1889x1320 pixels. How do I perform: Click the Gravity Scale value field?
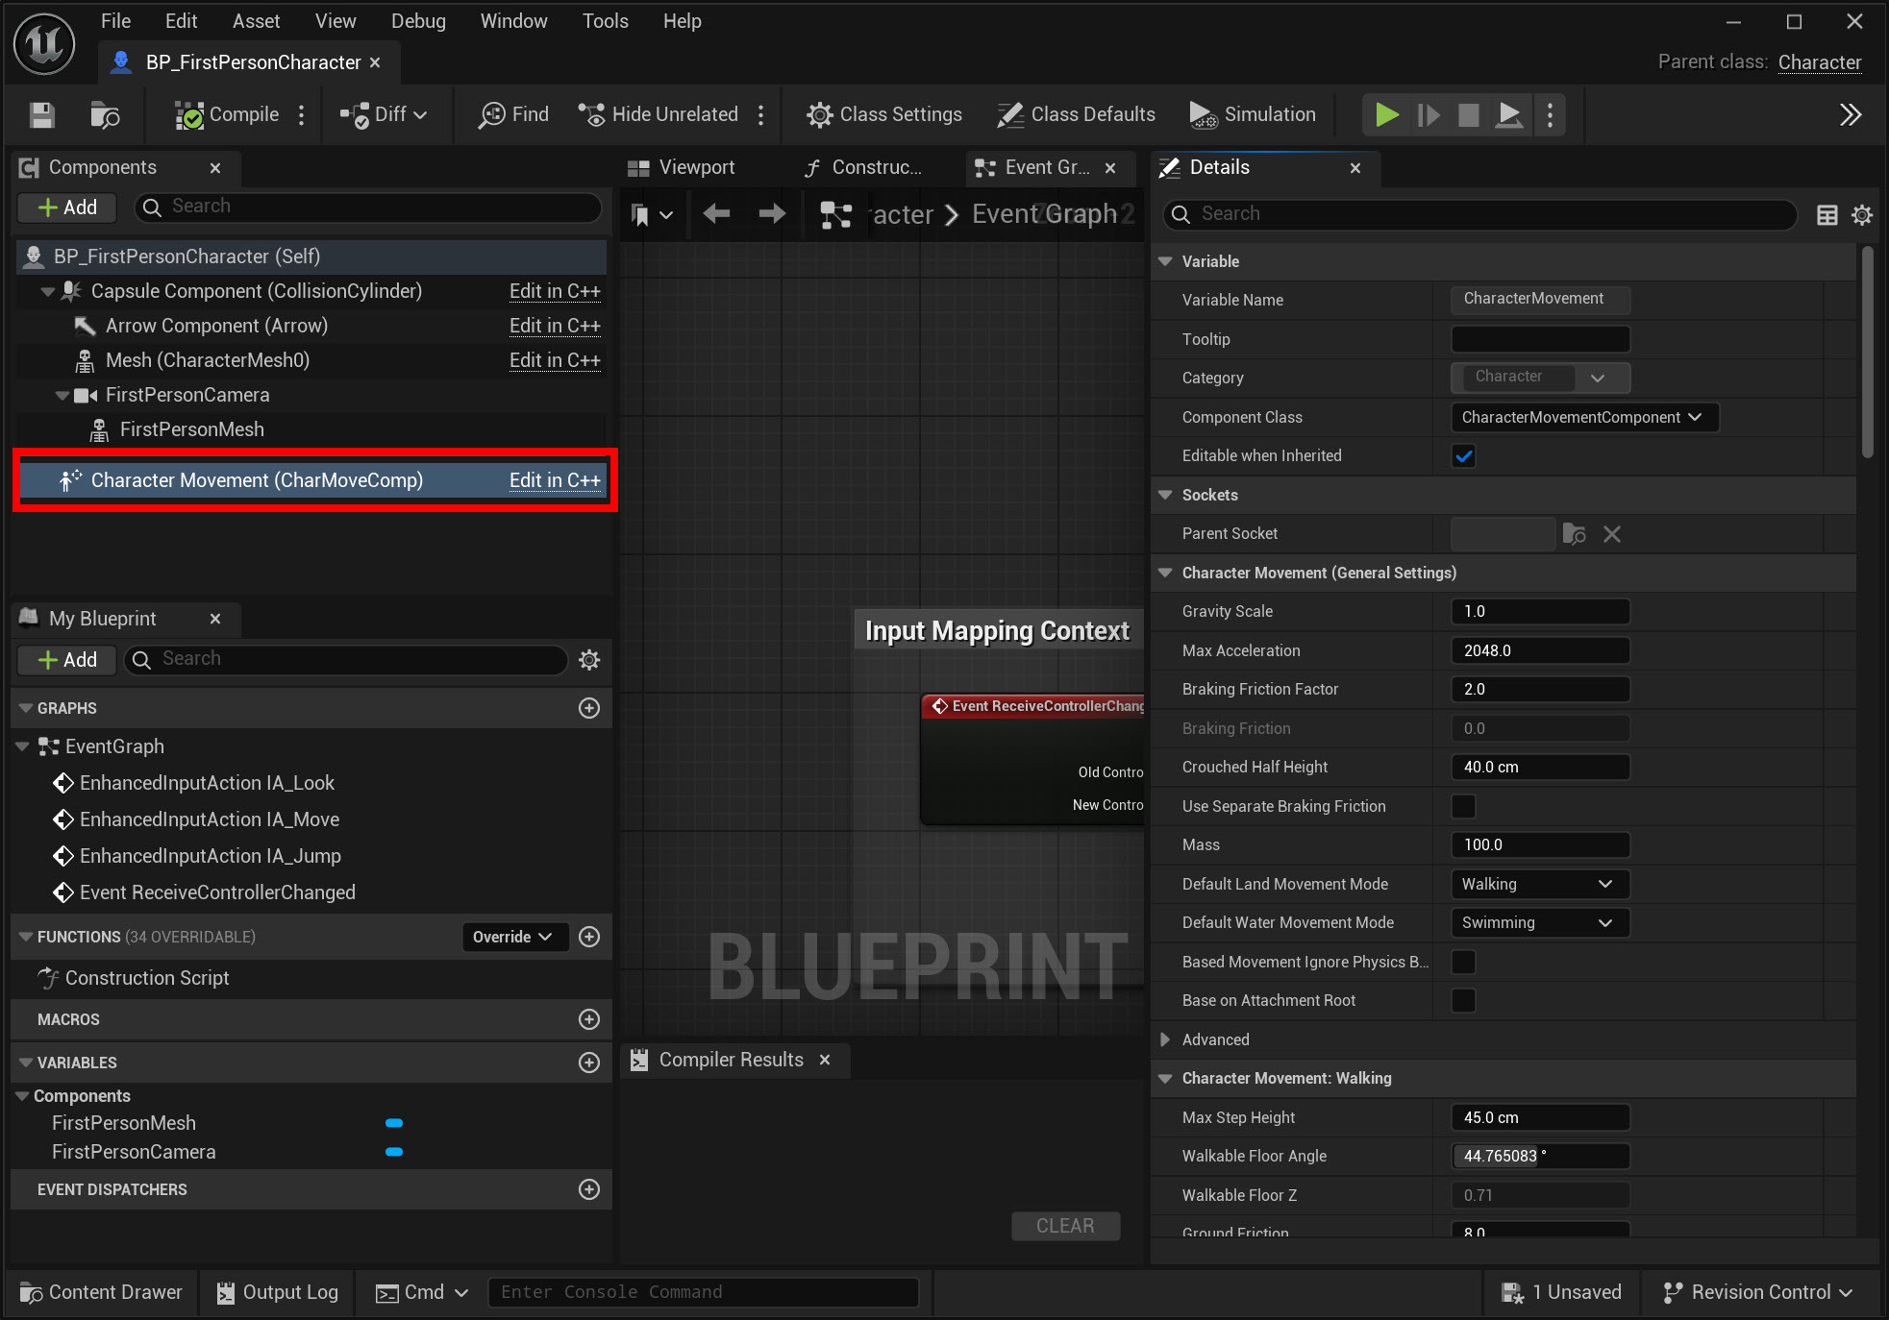(1538, 612)
